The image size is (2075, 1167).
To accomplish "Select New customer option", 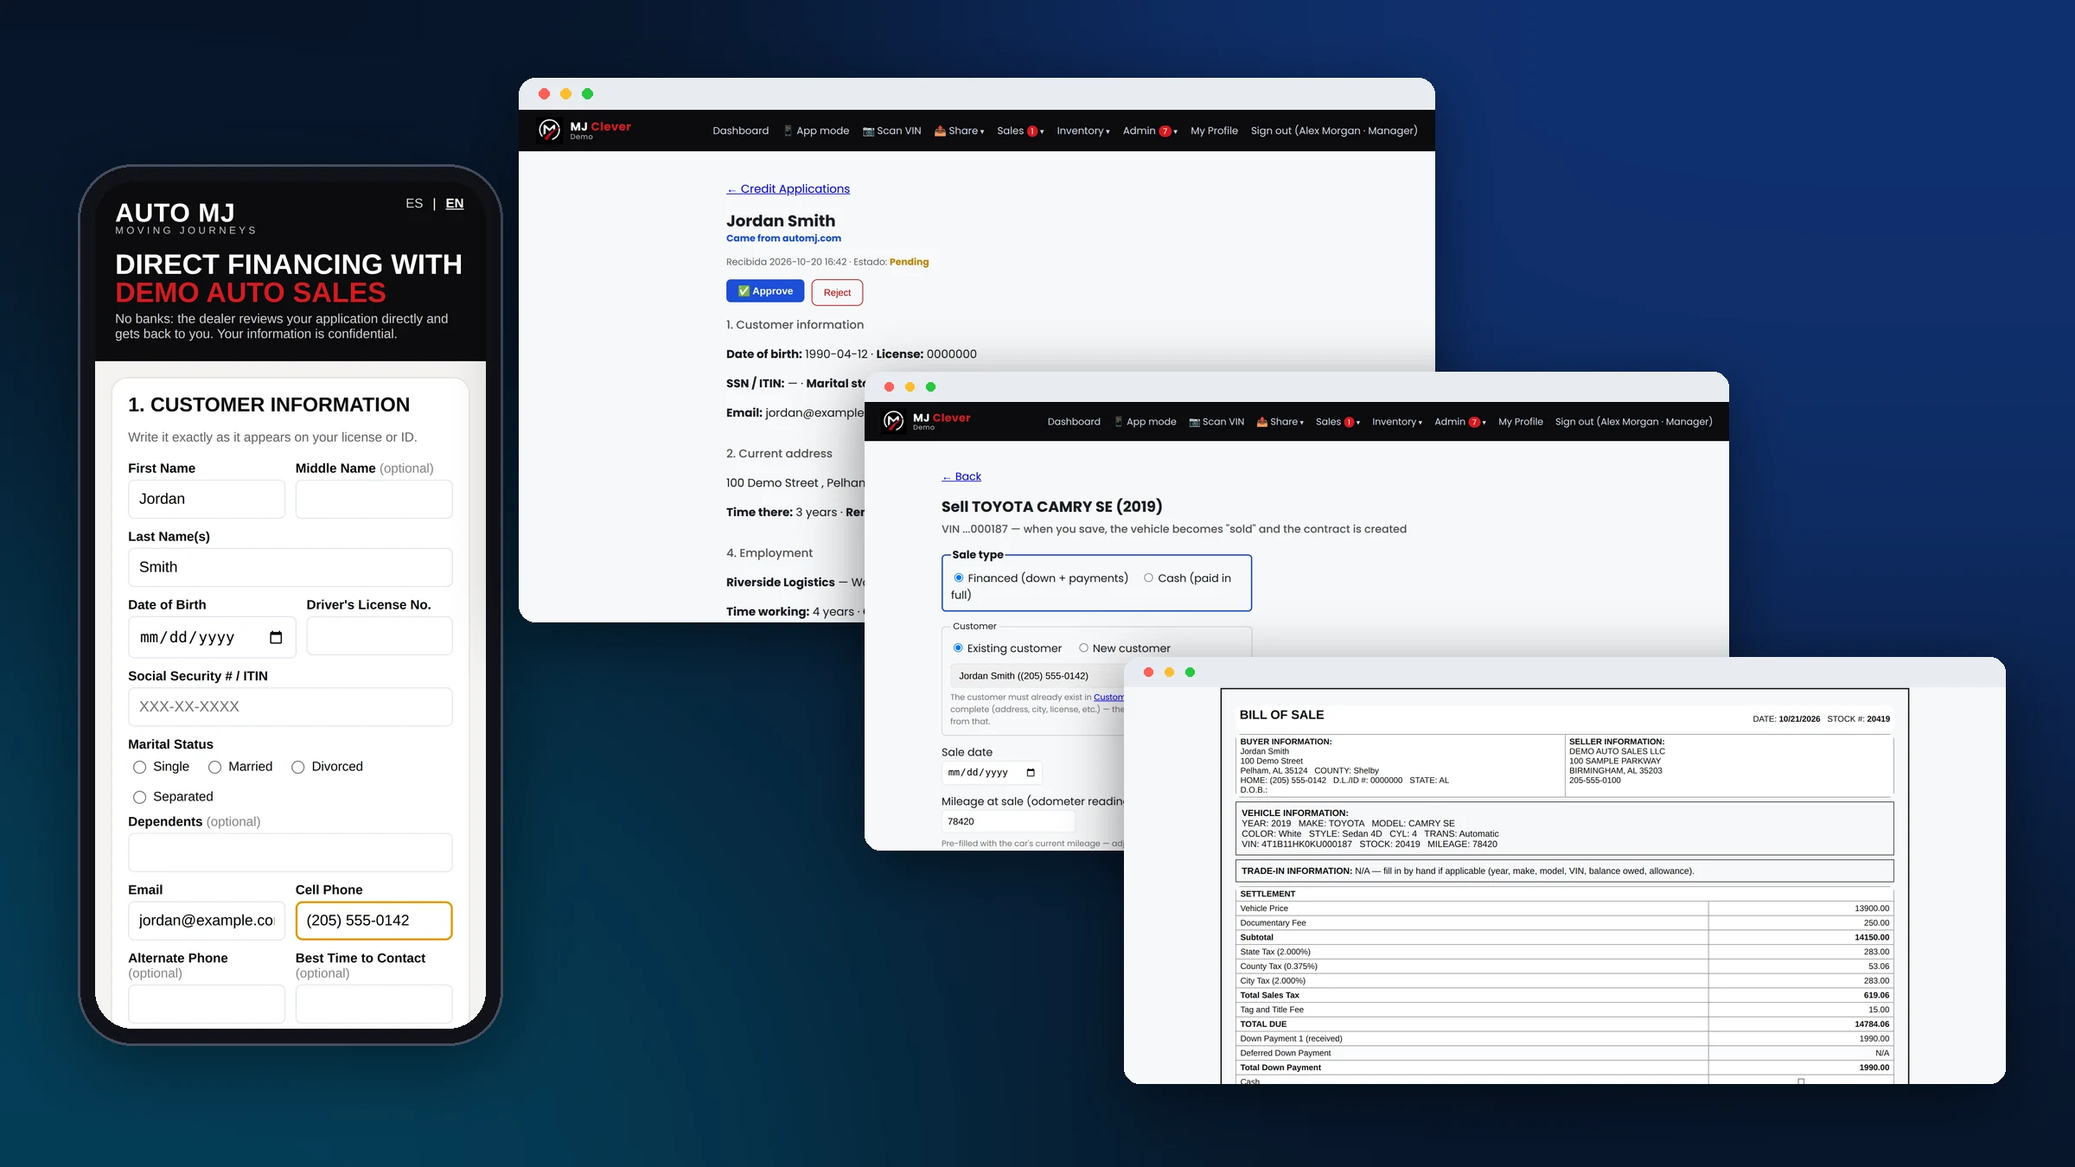I will [1083, 647].
